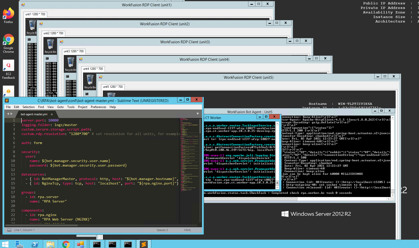Viewport: 419px width, 248px height.
Task: Launch the Google Chrome desktop shortcut
Action: pyautogui.click(x=9, y=43)
